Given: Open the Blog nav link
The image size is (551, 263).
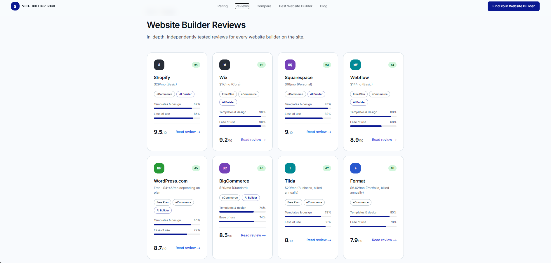Looking at the screenshot, I should (x=324, y=6).
